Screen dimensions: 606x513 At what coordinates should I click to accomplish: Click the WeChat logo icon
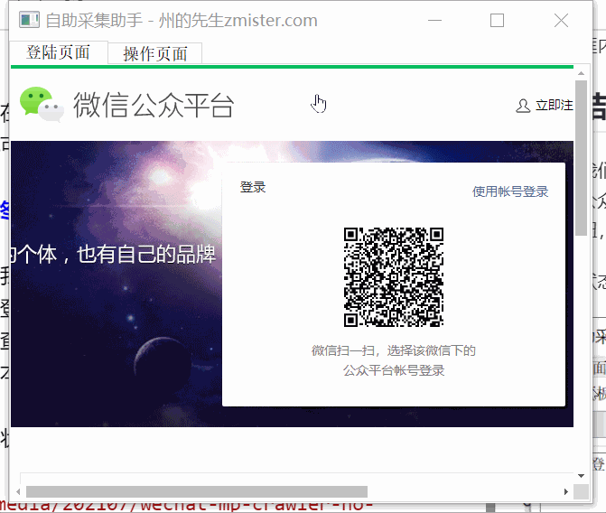click(42, 105)
